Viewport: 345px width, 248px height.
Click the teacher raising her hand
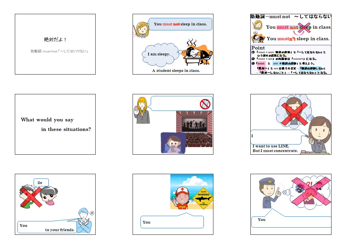pos(142,110)
